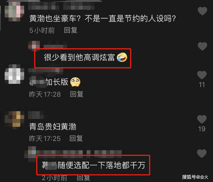Screen dimensions: 213x182
Task: Tap heart on the 加长版 comment
Action: tap(202, 75)
